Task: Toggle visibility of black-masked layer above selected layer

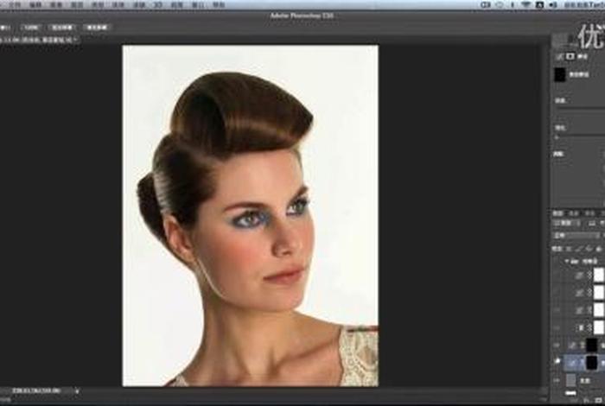Action: pos(557,345)
